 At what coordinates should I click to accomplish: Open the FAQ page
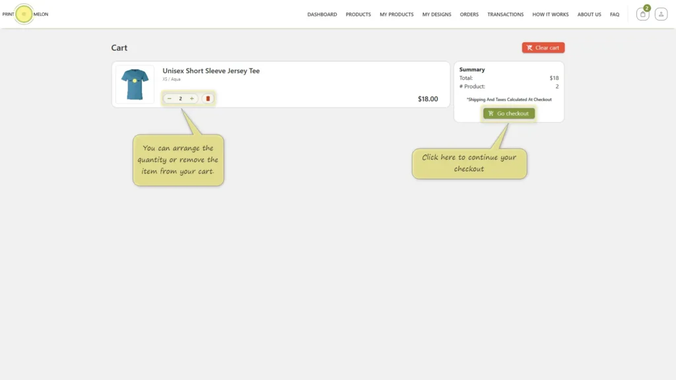[615, 15]
